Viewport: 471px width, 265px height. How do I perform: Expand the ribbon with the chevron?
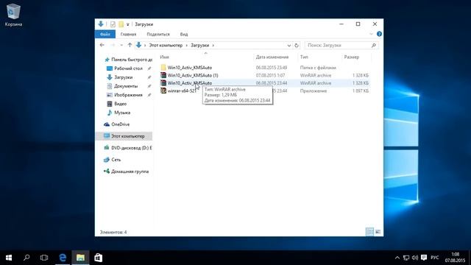click(371, 34)
